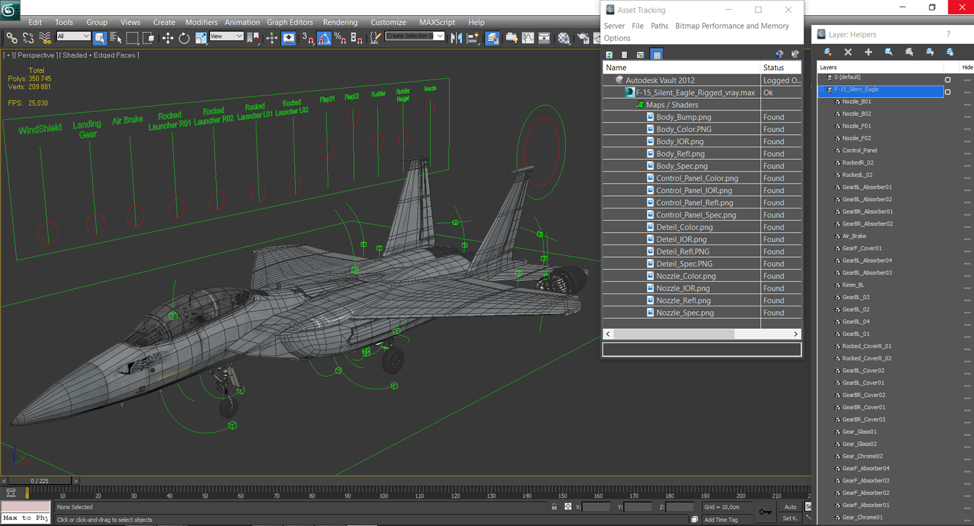Click the Set Key large key icon
The height and width of the screenshot is (526, 974).
click(x=765, y=512)
